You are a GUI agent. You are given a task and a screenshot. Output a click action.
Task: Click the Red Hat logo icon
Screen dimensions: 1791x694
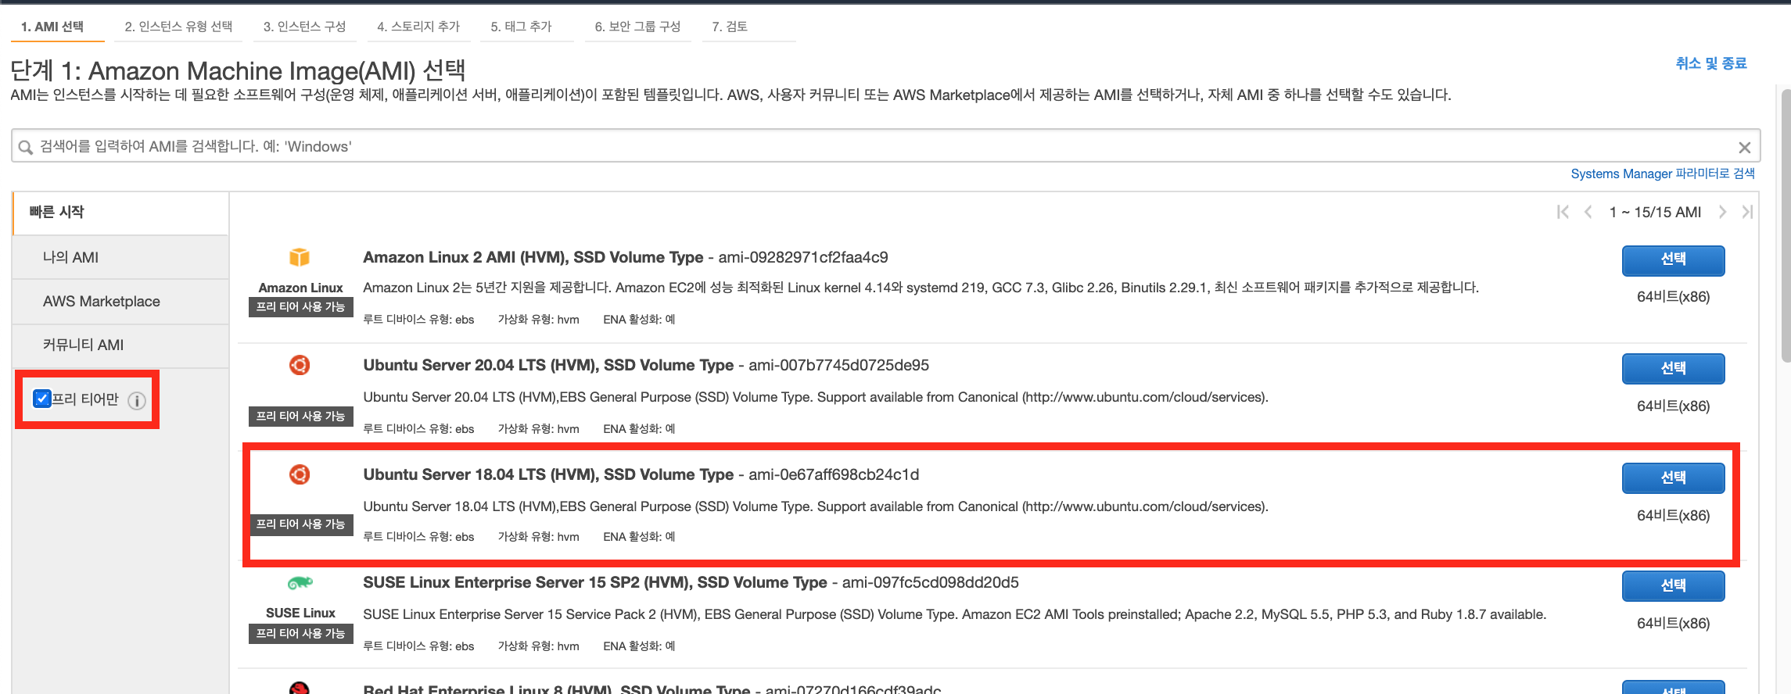click(x=300, y=688)
